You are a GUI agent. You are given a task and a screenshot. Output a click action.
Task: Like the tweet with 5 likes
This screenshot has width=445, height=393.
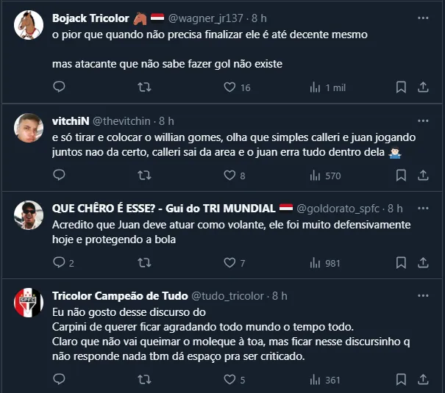[x=229, y=380]
